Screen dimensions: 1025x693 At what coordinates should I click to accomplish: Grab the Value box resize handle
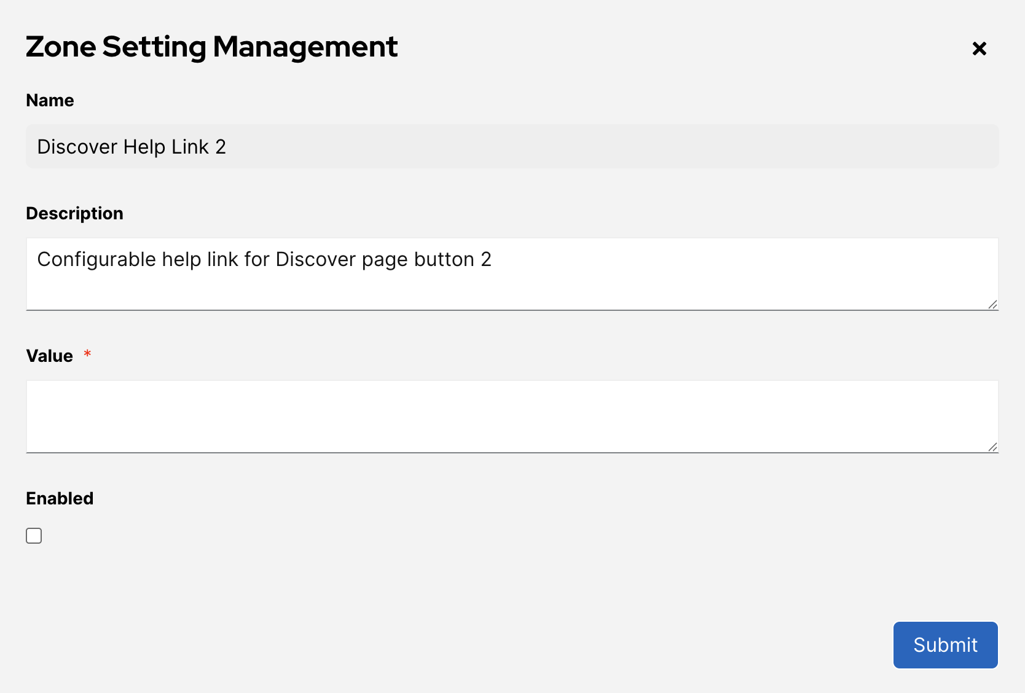992,447
